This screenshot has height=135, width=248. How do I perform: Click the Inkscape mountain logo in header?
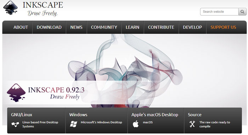coord(10,8)
